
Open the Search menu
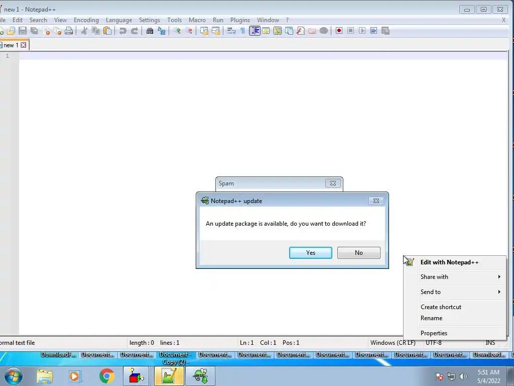pos(38,20)
